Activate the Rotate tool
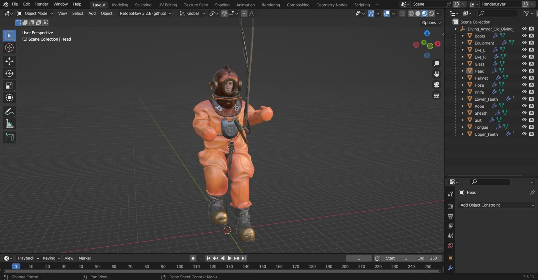The image size is (538, 280). tap(9, 73)
